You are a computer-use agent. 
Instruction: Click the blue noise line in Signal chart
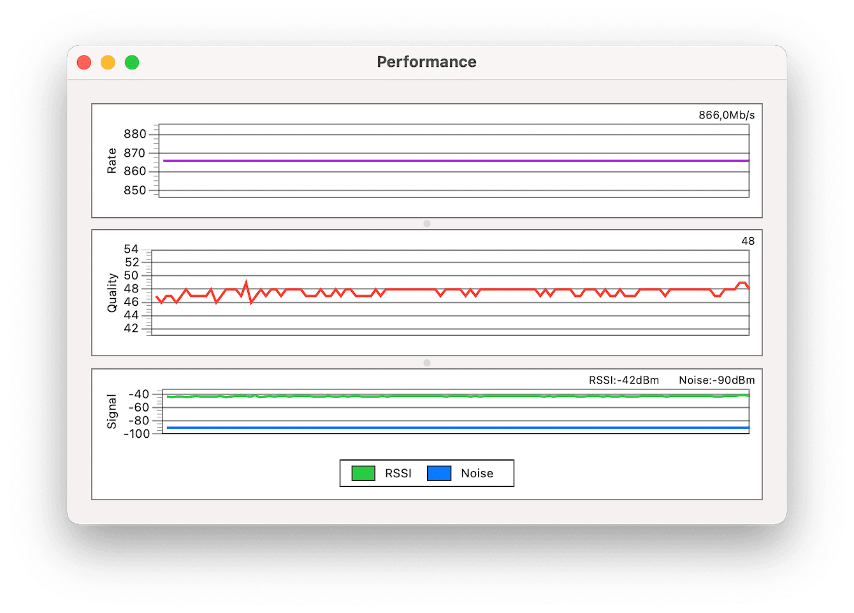(446, 428)
